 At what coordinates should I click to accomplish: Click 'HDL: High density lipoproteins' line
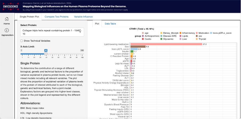click(x=36, y=113)
